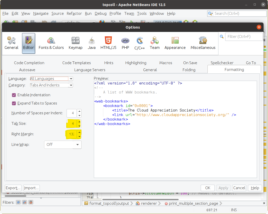Click the quick search magnifier icon in the main window

point(210,14)
